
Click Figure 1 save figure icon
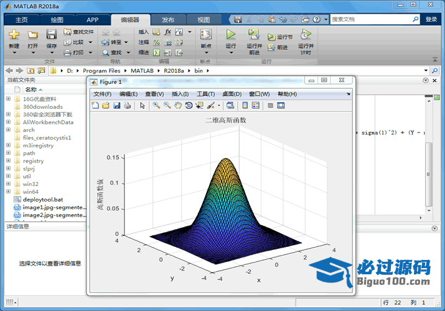pos(116,106)
